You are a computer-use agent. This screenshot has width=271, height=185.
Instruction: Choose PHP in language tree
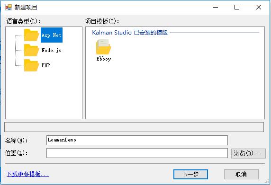point(45,65)
